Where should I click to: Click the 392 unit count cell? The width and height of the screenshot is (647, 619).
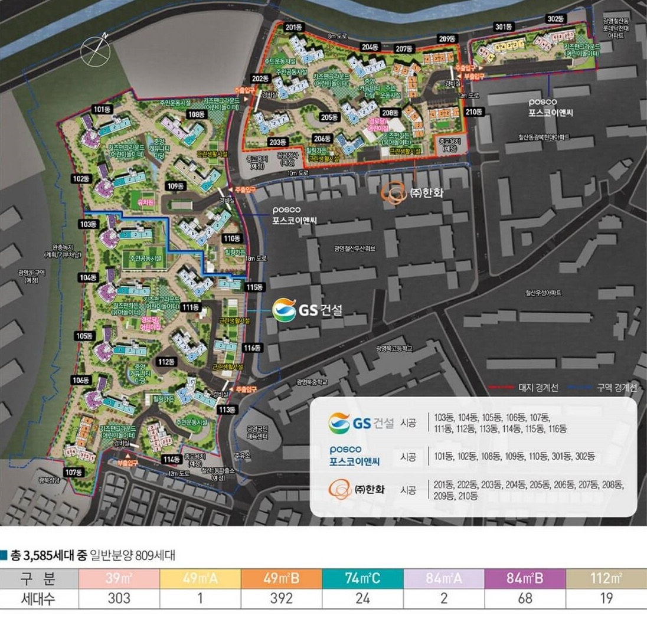[282, 598]
